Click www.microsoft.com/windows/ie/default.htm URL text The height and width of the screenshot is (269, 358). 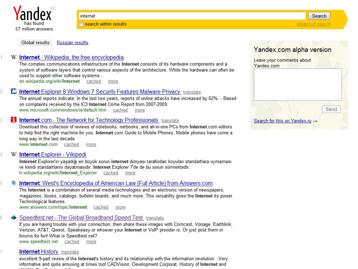(x=63, y=110)
